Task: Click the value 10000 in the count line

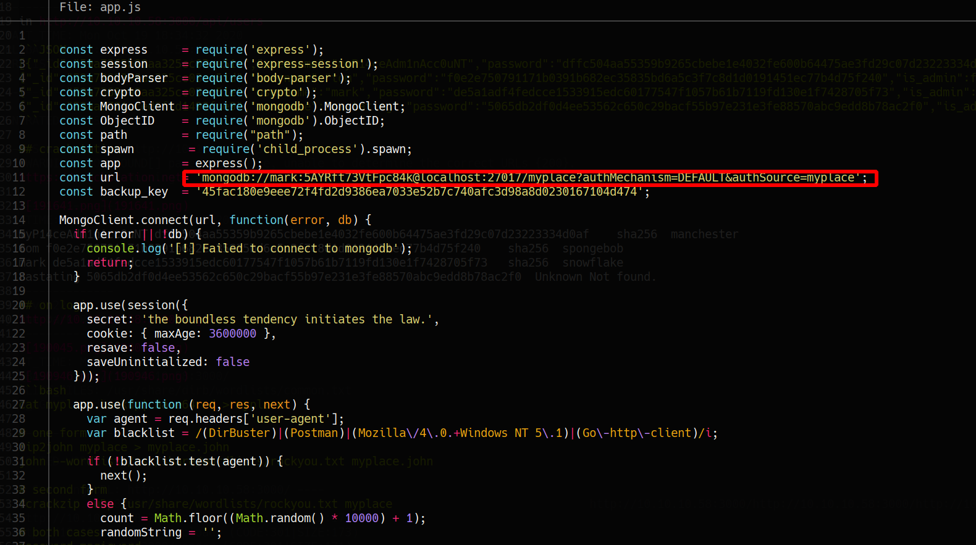Action: pos(361,518)
